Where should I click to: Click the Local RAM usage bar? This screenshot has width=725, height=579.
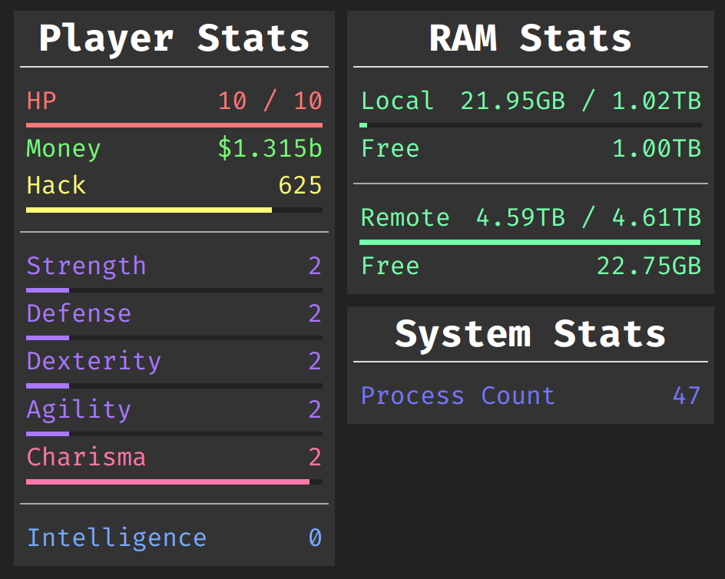(530, 124)
